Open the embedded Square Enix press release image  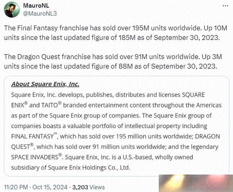point(116,126)
